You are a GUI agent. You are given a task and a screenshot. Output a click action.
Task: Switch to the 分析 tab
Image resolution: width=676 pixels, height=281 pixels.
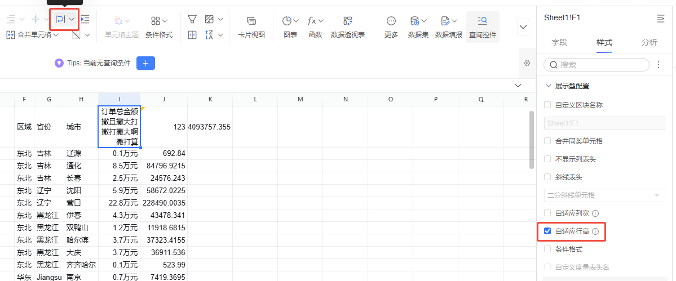coord(649,42)
